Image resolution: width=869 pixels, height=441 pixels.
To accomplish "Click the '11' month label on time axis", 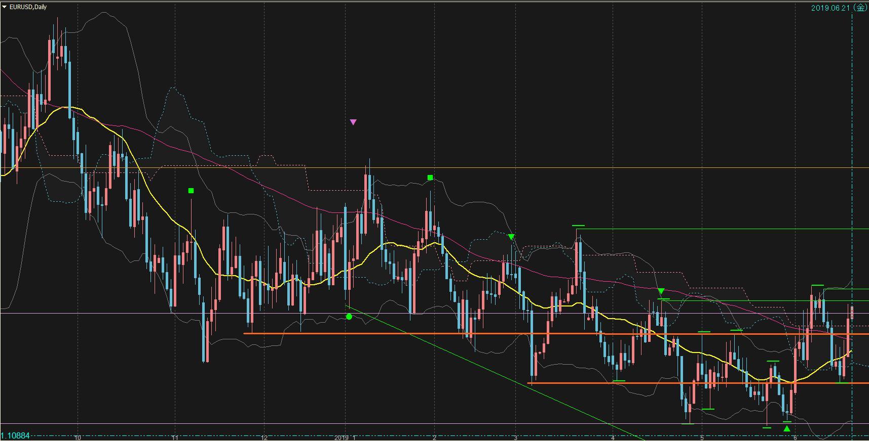I will tap(175, 437).
